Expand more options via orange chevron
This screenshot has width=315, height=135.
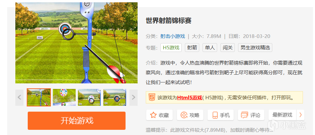[x=301, y=115]
